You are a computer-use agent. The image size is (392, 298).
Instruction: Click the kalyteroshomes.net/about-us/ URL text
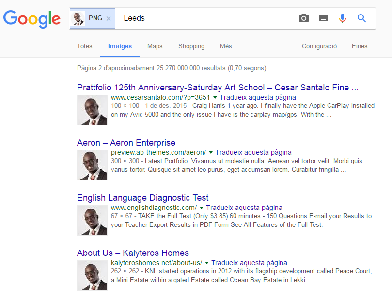point(157,263)
